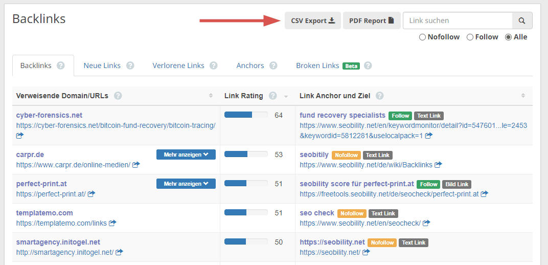Open external icon for wiki/Backlinks target URL
The image size is (548, 265).
click(438, 164)
